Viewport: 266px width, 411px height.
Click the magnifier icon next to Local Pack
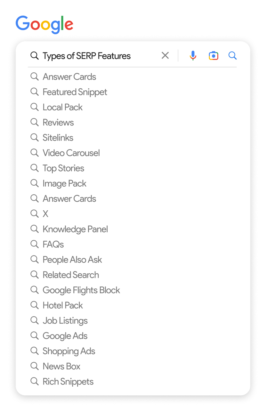[35, 107]
